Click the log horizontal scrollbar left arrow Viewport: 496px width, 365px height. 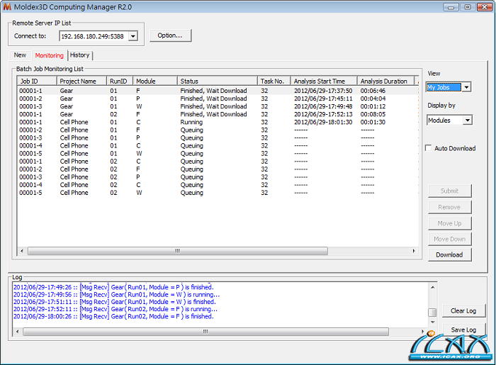pos(18,332)
